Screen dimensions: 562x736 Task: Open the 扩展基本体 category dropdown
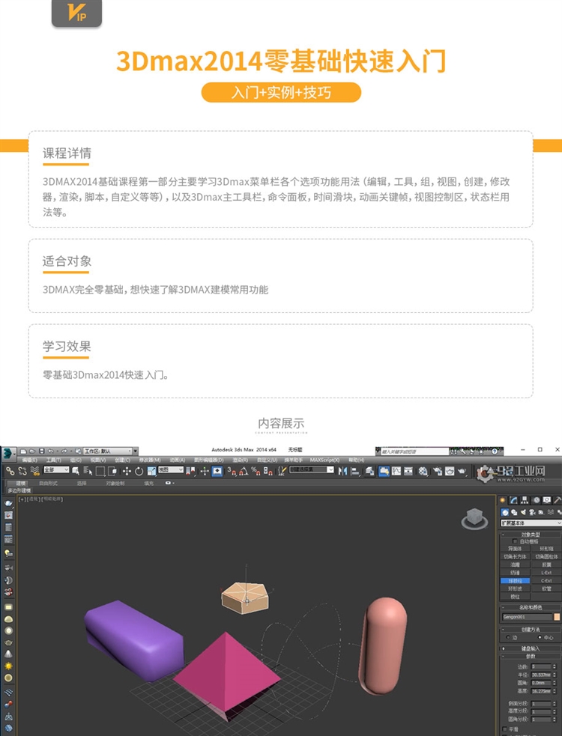[531, 523]
